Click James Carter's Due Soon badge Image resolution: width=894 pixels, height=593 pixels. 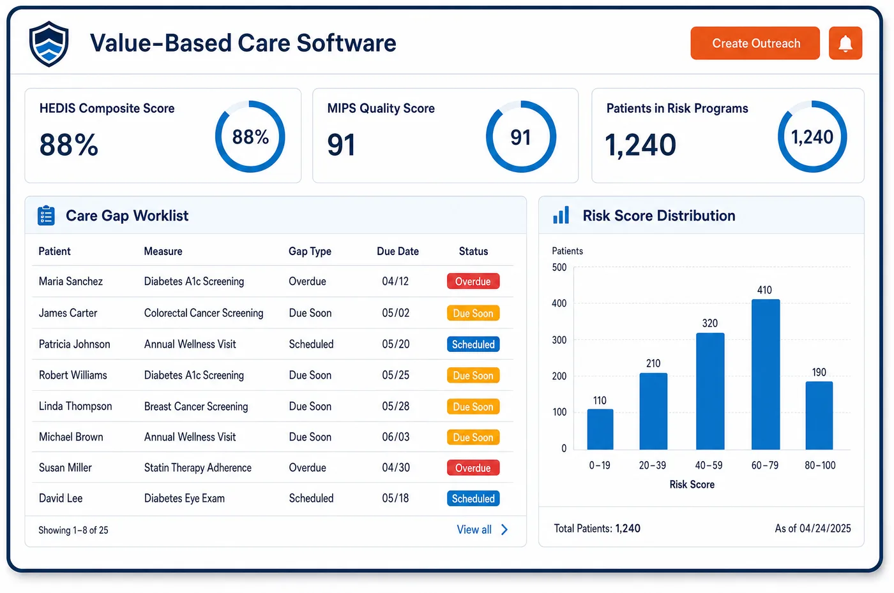pyautogui.click(x=473, y=313)
